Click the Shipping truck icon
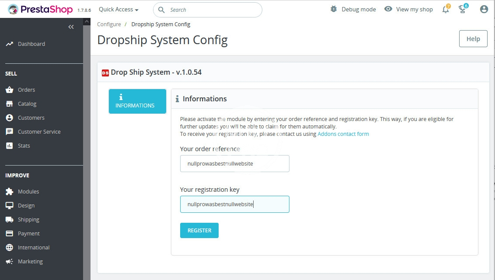The height and width of the screenshot is (280, 495). 9,219
